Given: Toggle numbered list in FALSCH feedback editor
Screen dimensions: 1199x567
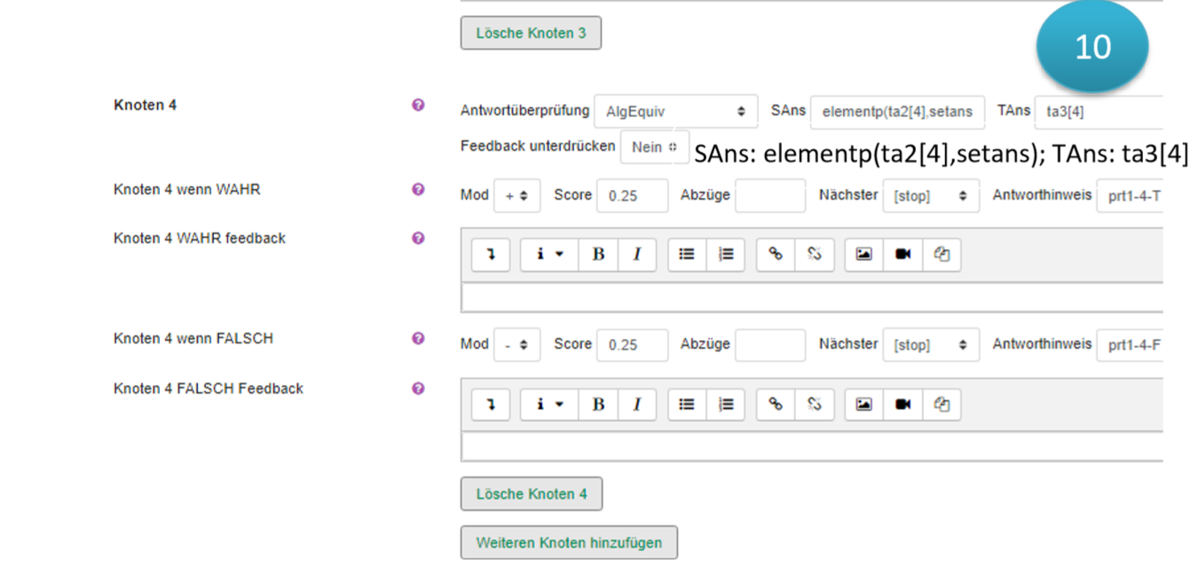Looking at the screenshot, I should tap(726, 405).
